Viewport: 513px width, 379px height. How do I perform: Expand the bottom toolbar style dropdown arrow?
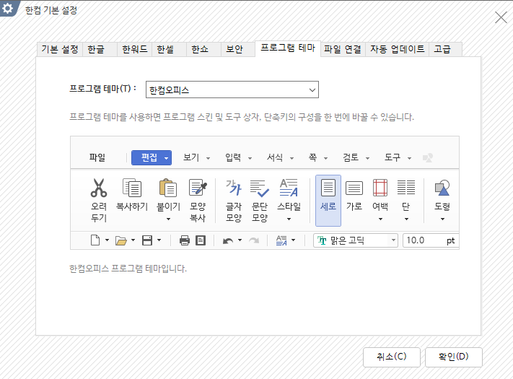(x=294, y=240)
